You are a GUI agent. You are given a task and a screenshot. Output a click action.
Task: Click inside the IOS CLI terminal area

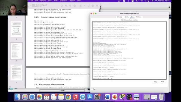click(129, 50)
